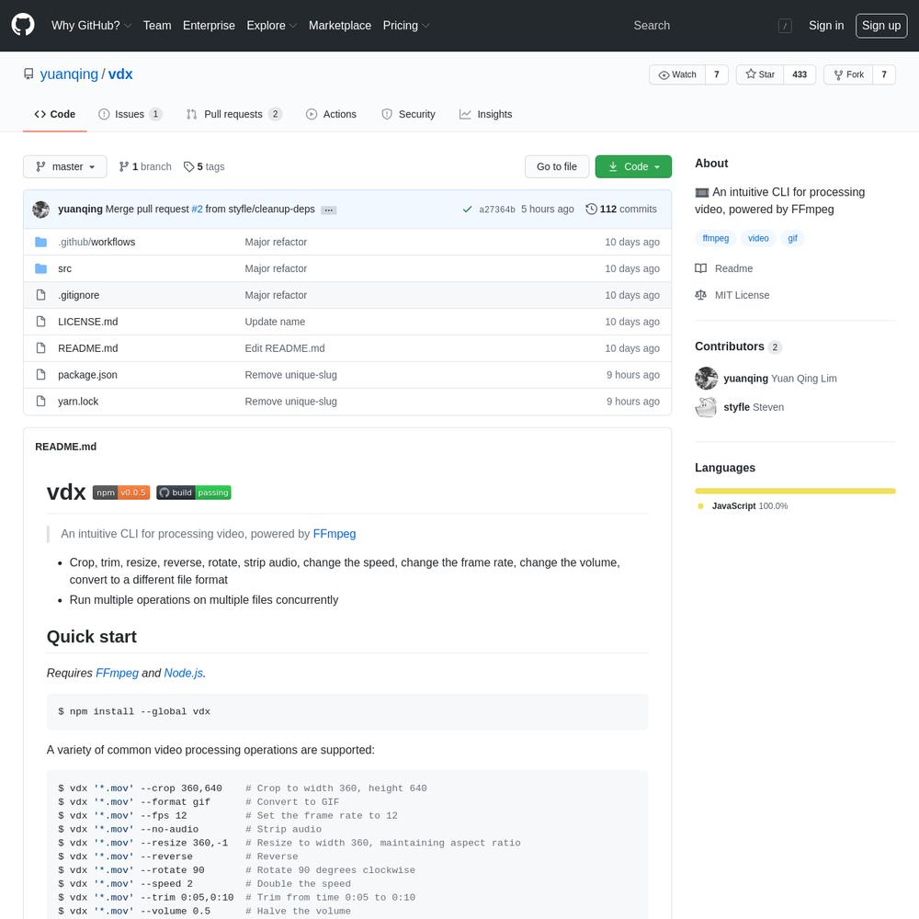This screenshot has height=919, width=919.
Task: Click Sign in
Action: pyautogui.click(x=826, y=25)
